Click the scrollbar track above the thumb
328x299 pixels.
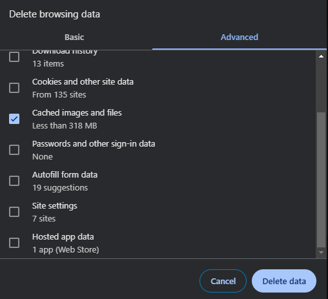[321, 86]
